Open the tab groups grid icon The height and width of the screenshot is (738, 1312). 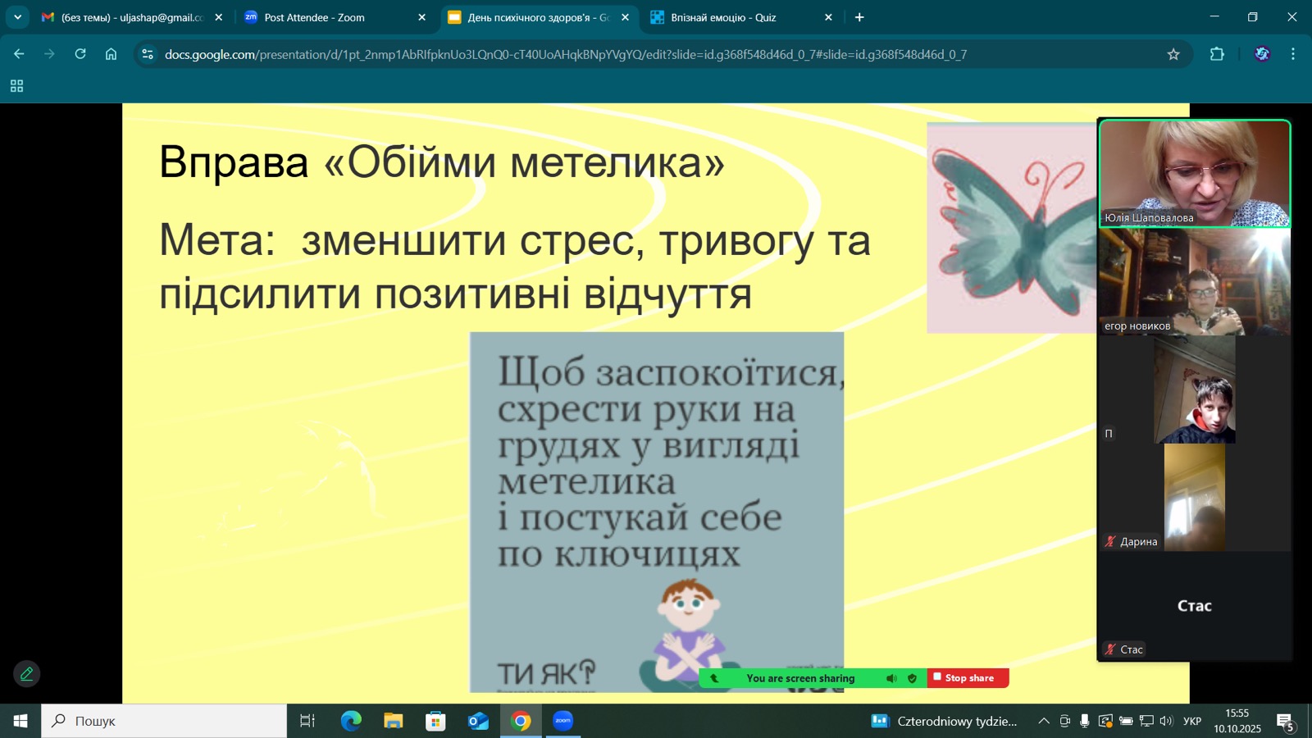click(16, 86)
